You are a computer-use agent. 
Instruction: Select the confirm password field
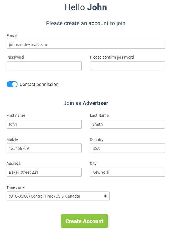click(x=127, y=66)
